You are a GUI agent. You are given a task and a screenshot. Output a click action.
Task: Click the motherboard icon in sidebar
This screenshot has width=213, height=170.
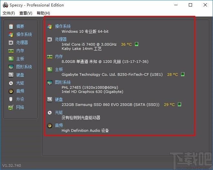point(11,59)
